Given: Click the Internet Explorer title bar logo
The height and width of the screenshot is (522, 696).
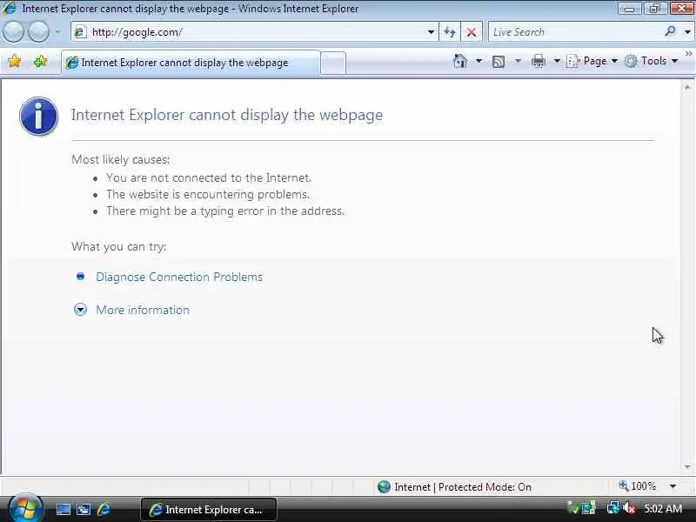Looking at the screenshot, I should (10, 8).
